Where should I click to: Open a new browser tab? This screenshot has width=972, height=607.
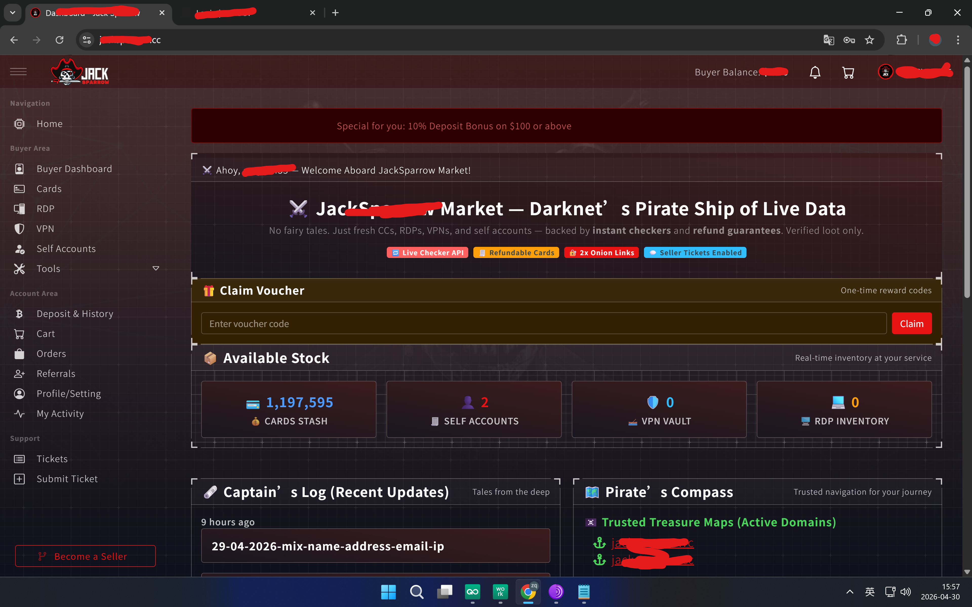click(335, 13)
